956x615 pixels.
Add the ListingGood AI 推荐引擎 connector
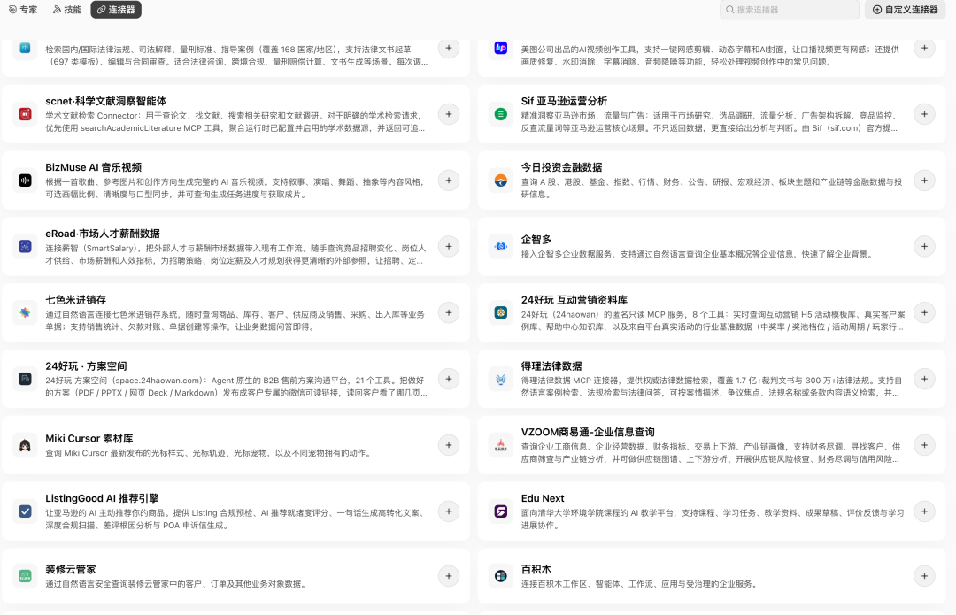449,511
